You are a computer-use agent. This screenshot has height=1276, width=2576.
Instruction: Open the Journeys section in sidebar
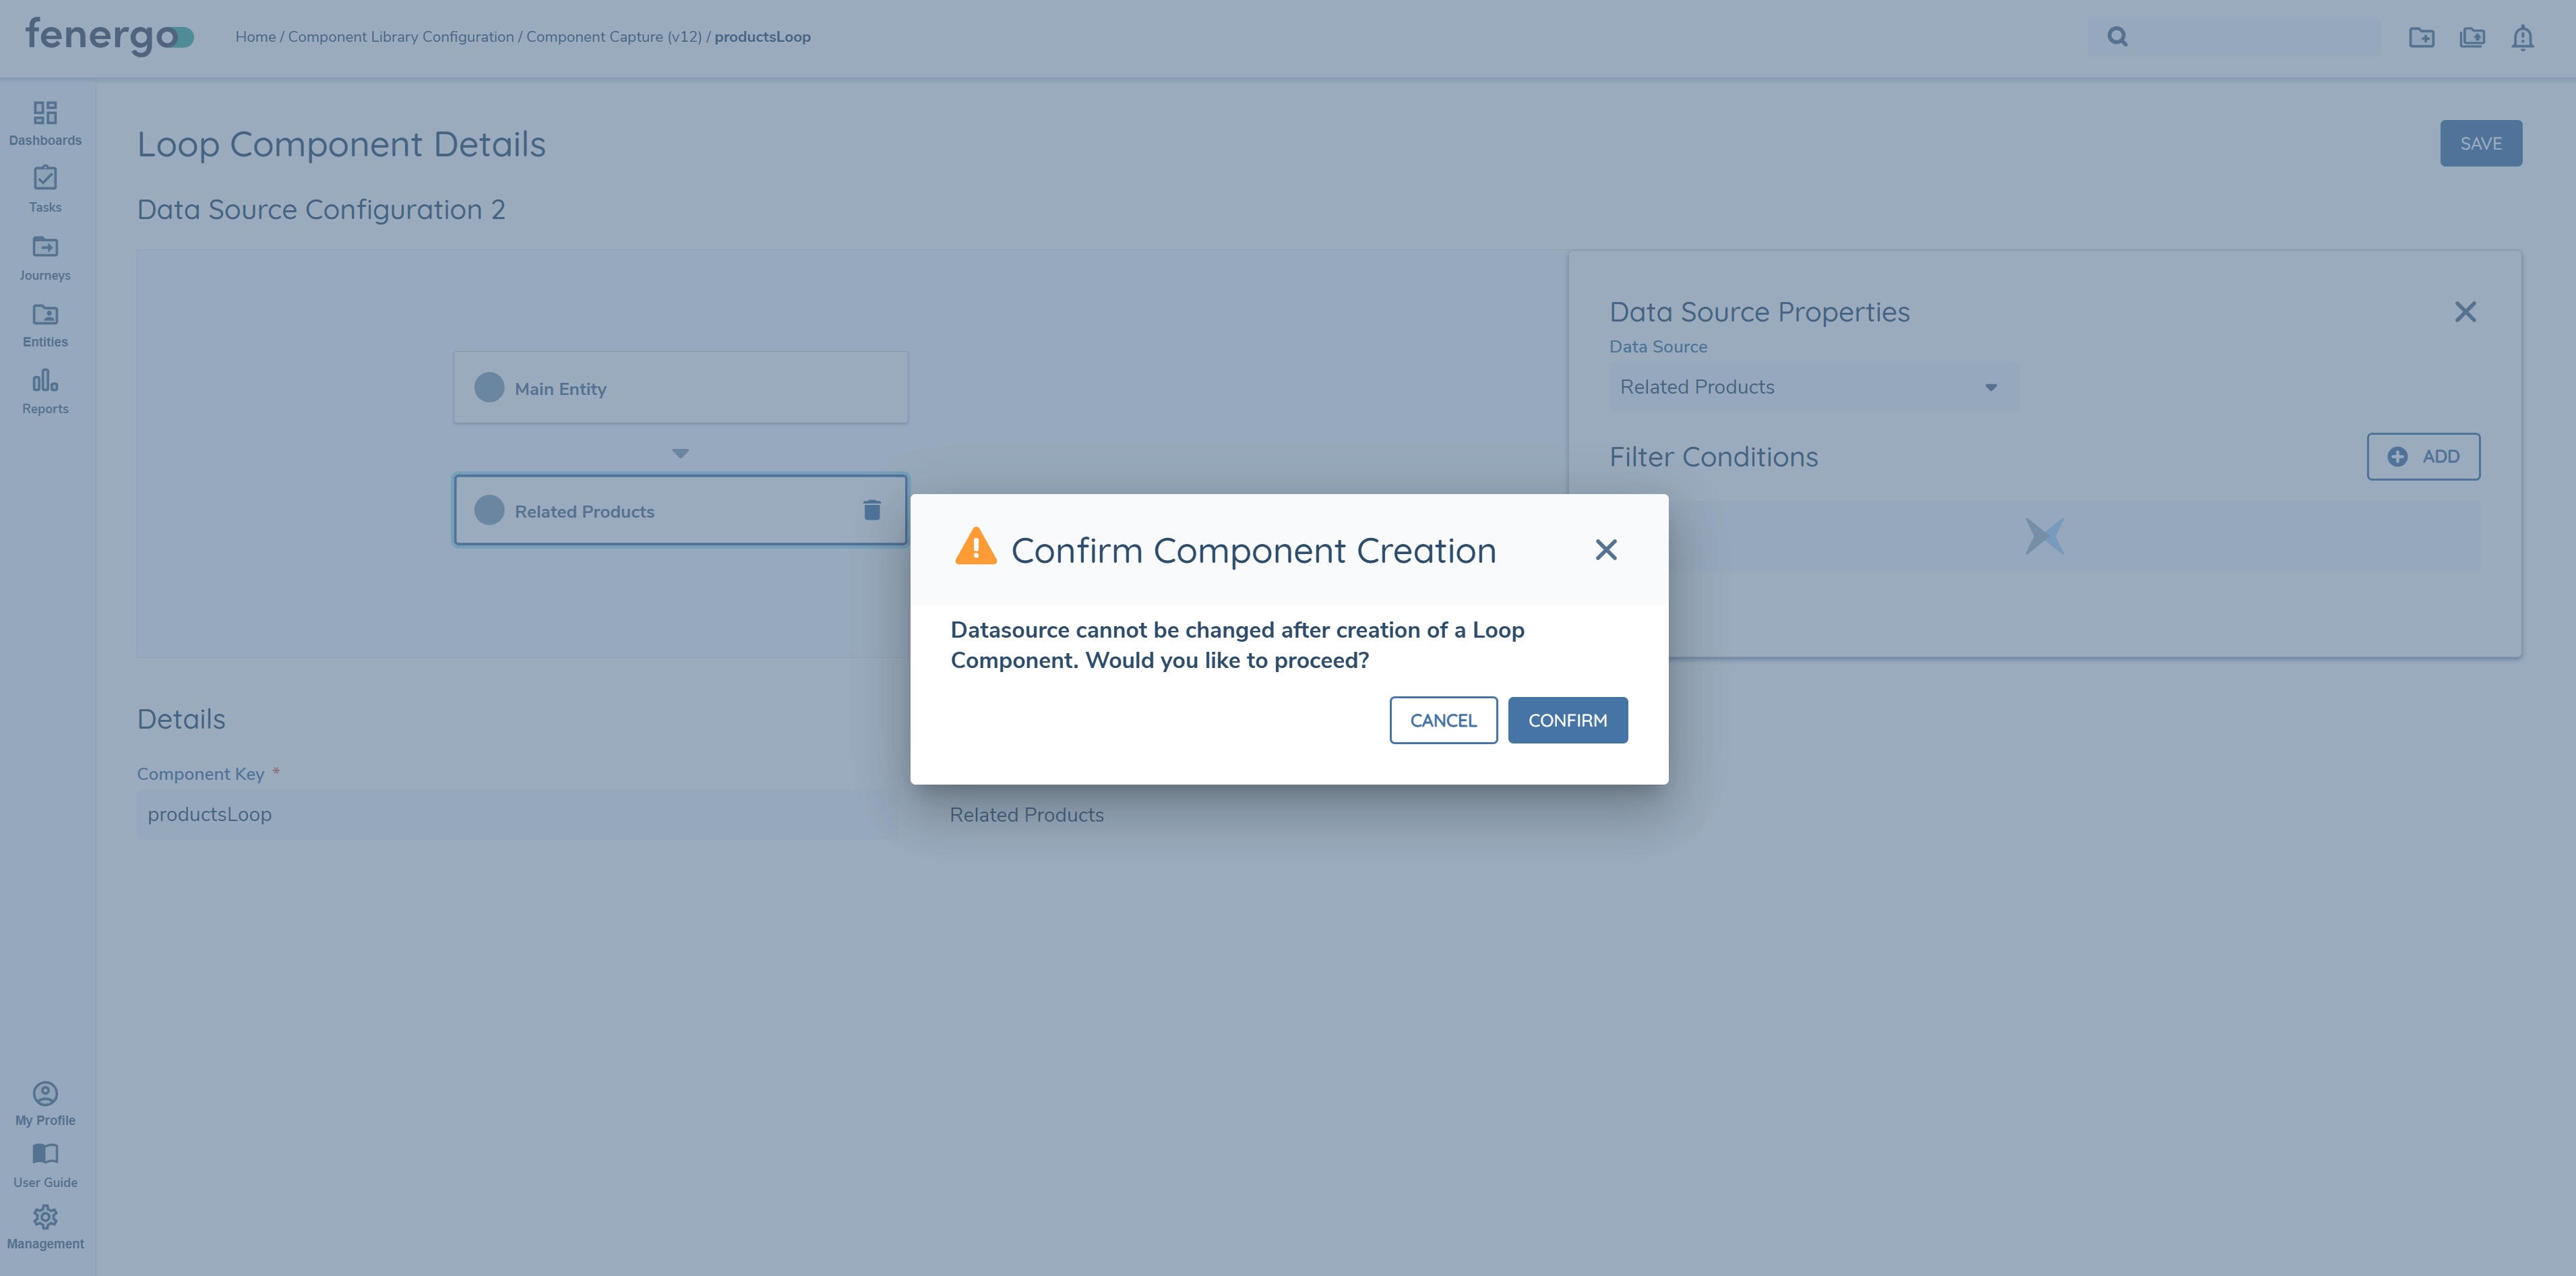tap(45, 256)
